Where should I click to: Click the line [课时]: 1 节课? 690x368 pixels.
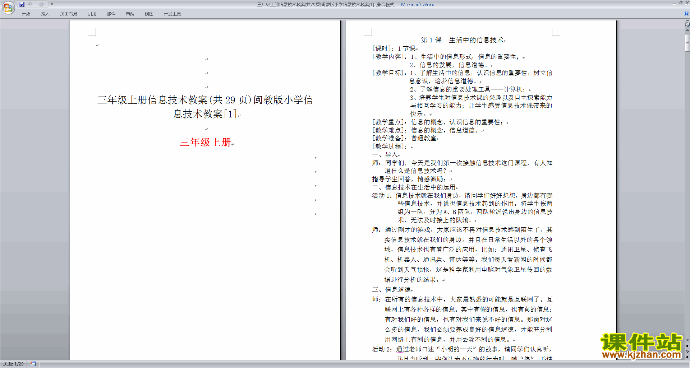394,48
